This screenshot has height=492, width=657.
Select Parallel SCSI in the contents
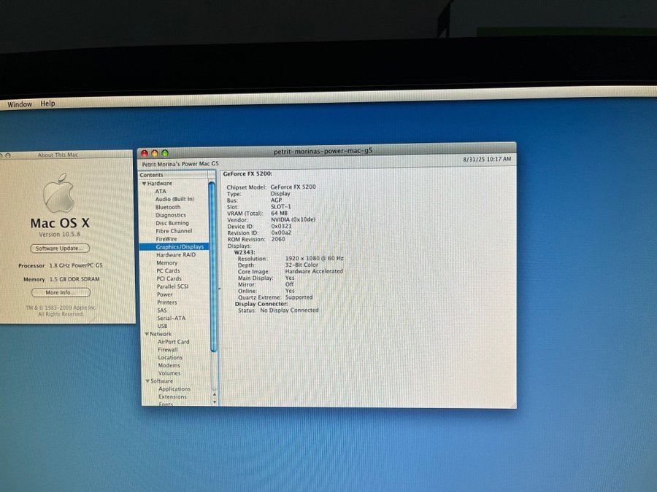(x=172, y=286)
